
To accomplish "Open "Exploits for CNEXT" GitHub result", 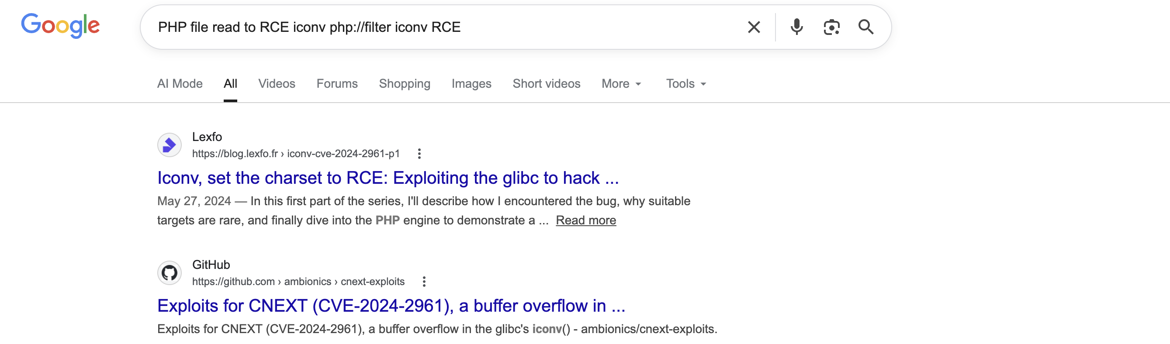I will [x=391, y=306].
